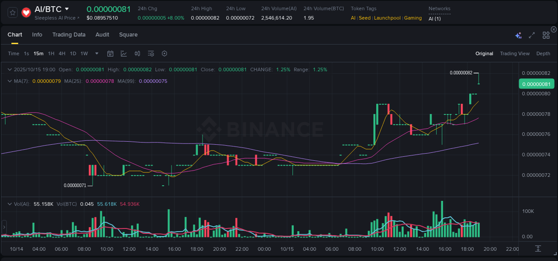
Task: Open the widgets layout icon on chart toolbar
Action: coord(546,34)
